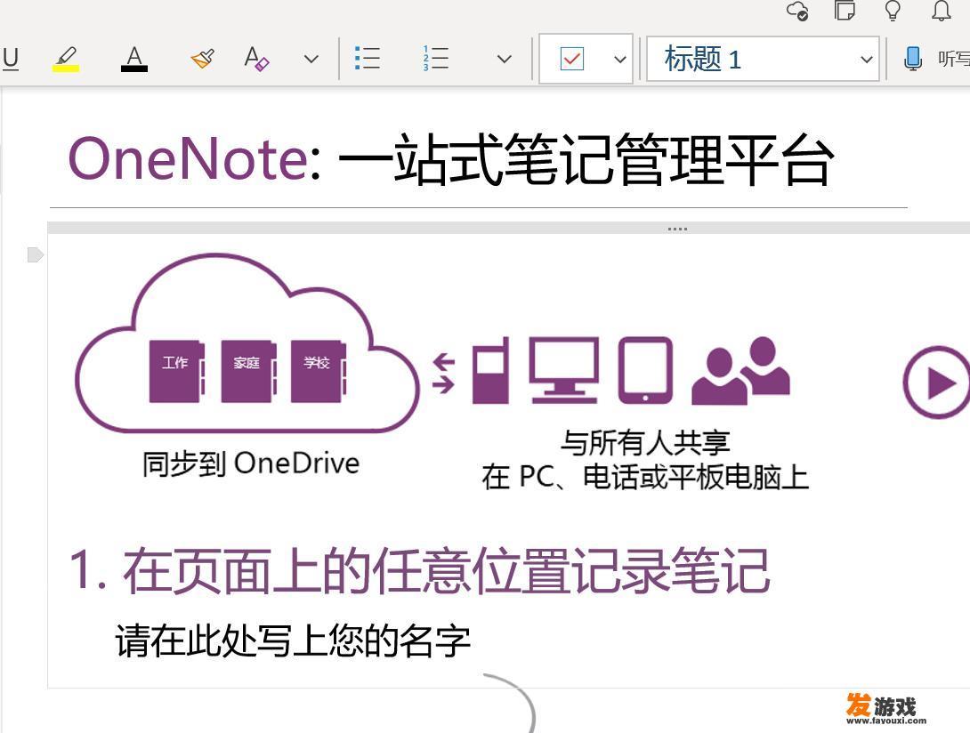
Task: Open the lightbulb tips icon
Action: tap(893, 10)
